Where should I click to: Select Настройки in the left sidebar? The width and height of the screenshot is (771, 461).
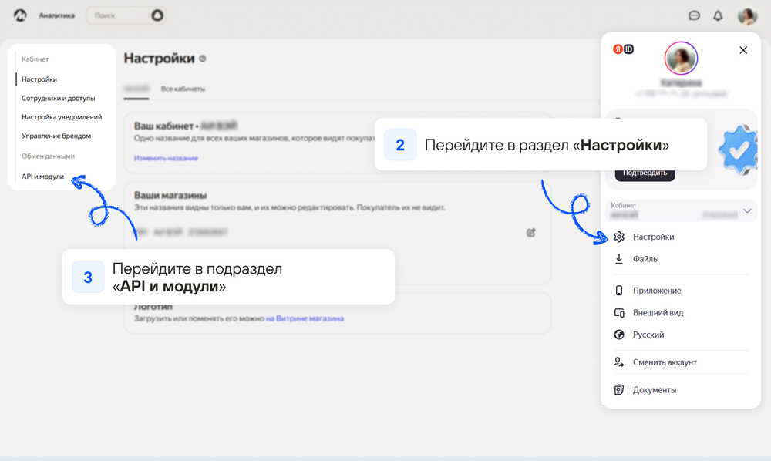[x=39, y=79]
